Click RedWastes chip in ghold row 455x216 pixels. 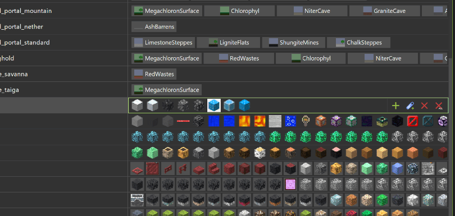tap(239, 58)
